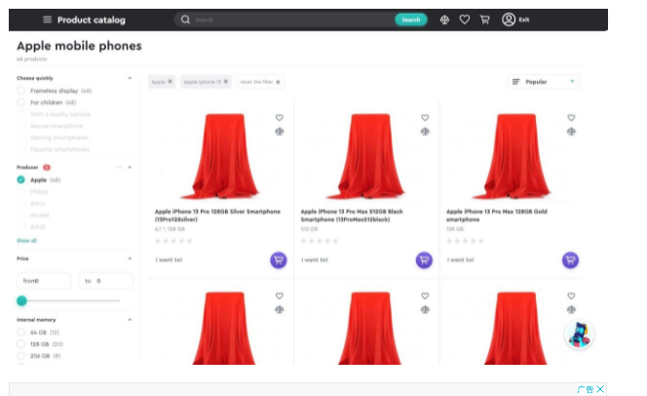
Task: Click the magnifier icon in search bar
Action: point(185,20)
